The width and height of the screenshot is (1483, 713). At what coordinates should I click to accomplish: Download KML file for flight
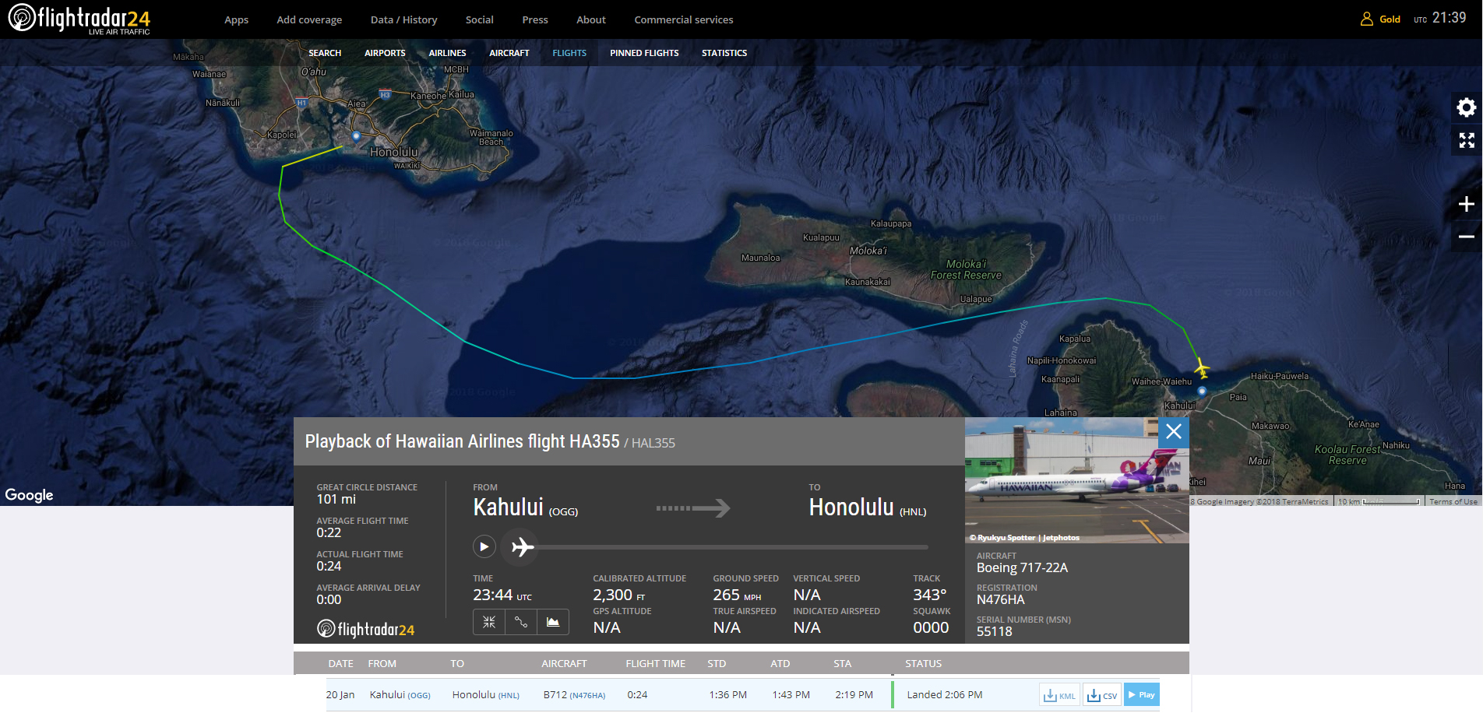1059,695
